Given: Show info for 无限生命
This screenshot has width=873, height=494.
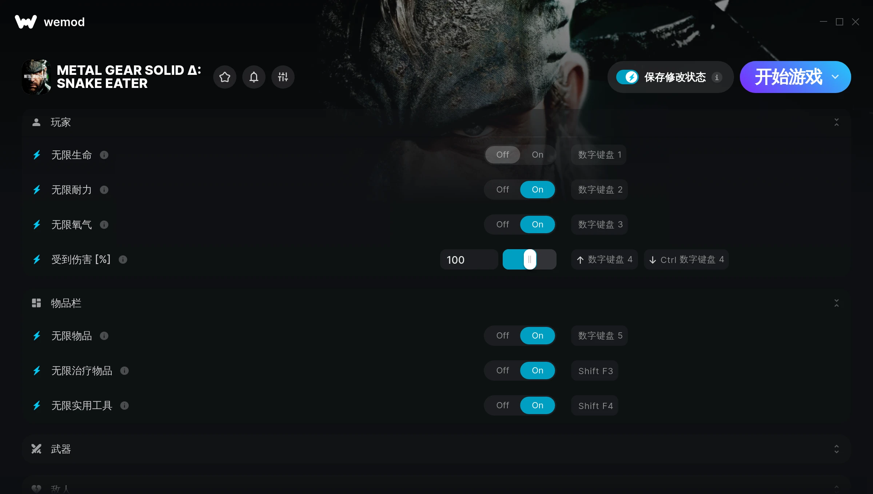Looking at the screenshot, I should (x=104, y=155).
